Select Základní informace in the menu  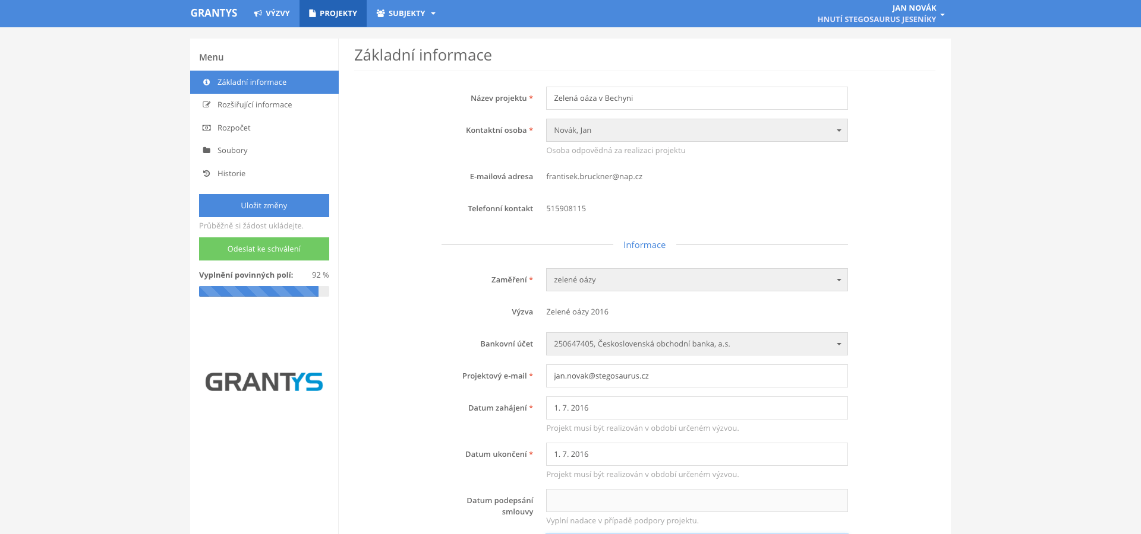264,82
